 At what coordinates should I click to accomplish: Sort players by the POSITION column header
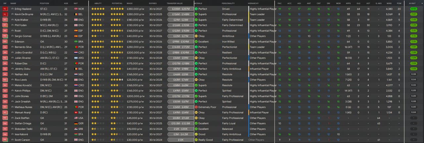coord(44,3)
